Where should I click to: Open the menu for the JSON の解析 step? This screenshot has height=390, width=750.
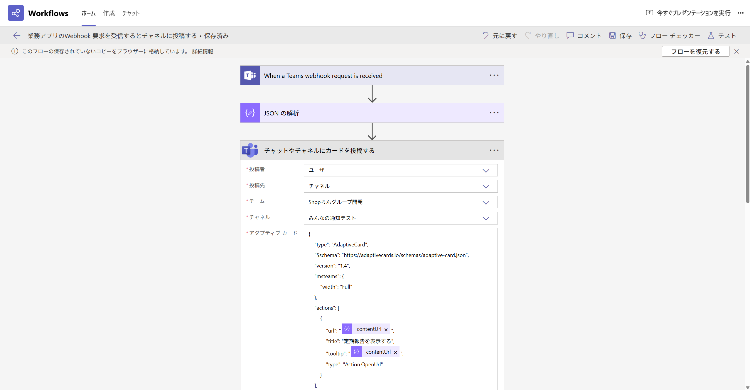click(494, 113)
